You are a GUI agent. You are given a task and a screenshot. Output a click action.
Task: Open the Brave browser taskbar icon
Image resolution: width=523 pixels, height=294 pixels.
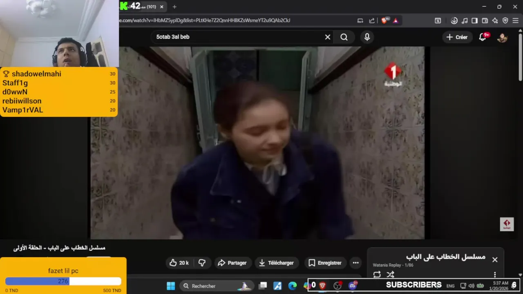pos(322,286)
